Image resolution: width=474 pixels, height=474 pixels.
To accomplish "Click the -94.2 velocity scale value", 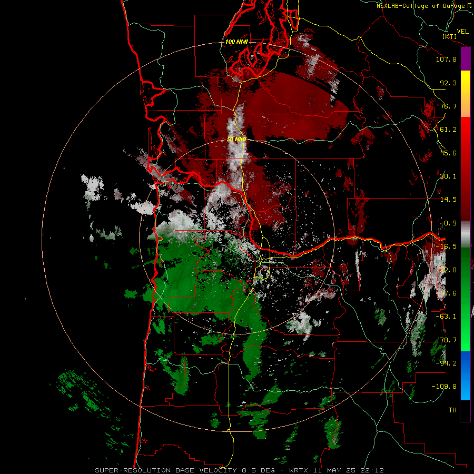I will (x=446, y=363).
